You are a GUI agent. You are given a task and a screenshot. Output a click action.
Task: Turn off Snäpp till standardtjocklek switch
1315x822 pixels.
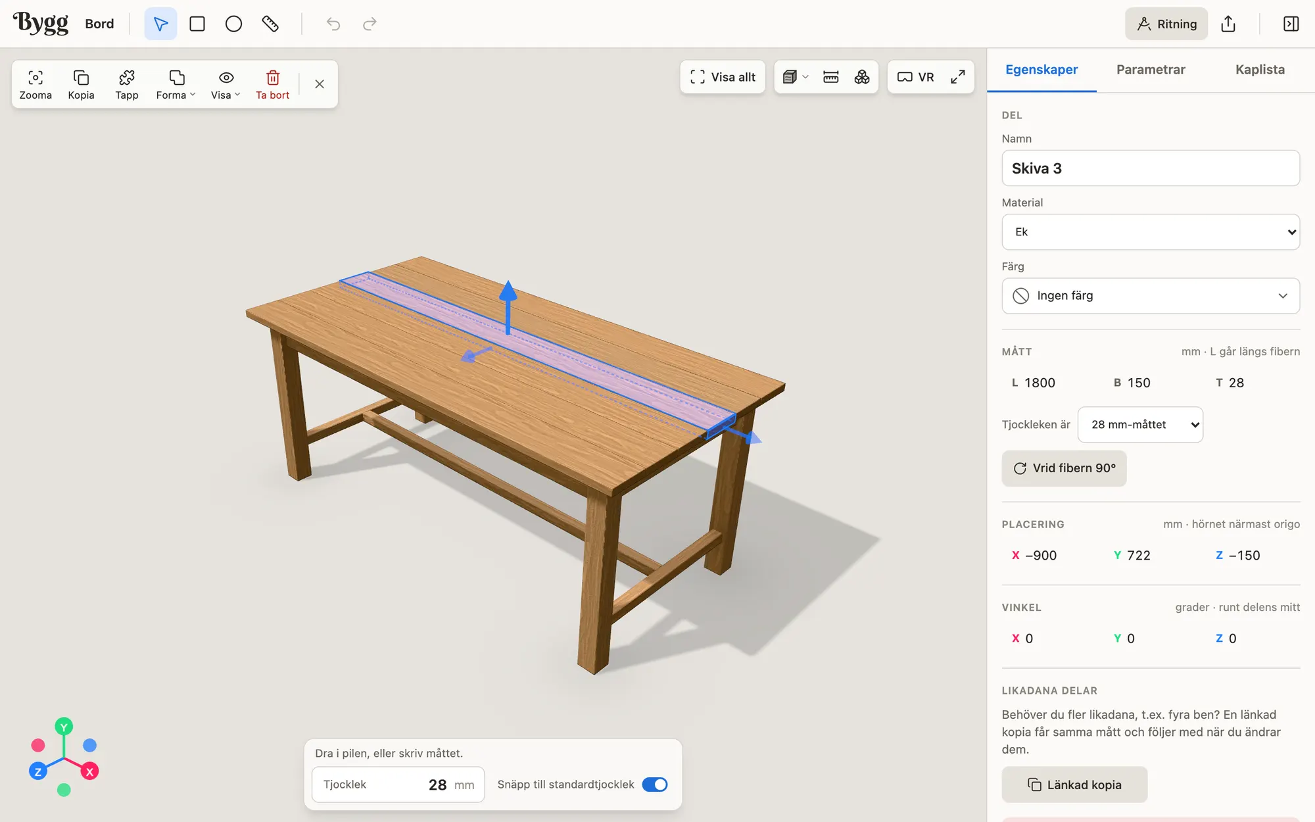[x=655, y=785]
